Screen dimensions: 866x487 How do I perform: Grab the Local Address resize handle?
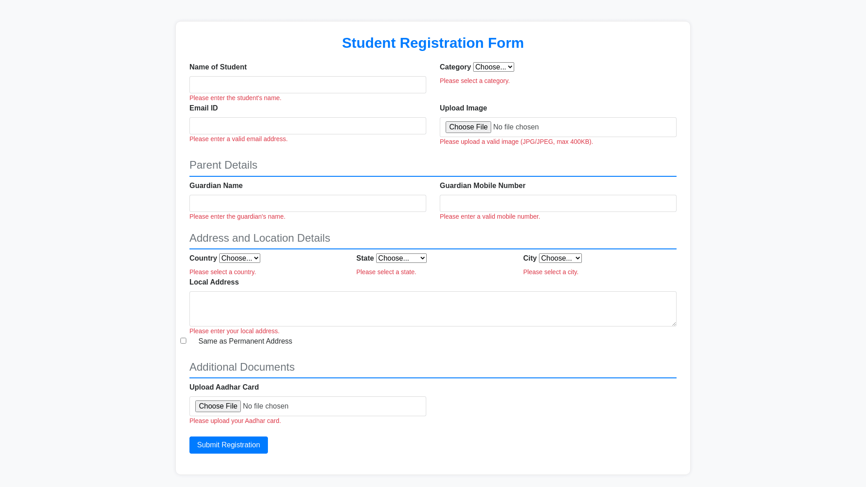click(x=674, y=323)
